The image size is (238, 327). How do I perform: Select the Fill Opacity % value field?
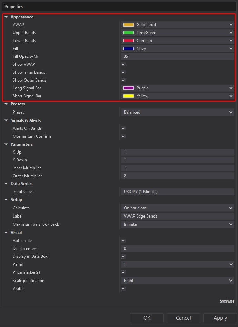click(x=172, y=56)
